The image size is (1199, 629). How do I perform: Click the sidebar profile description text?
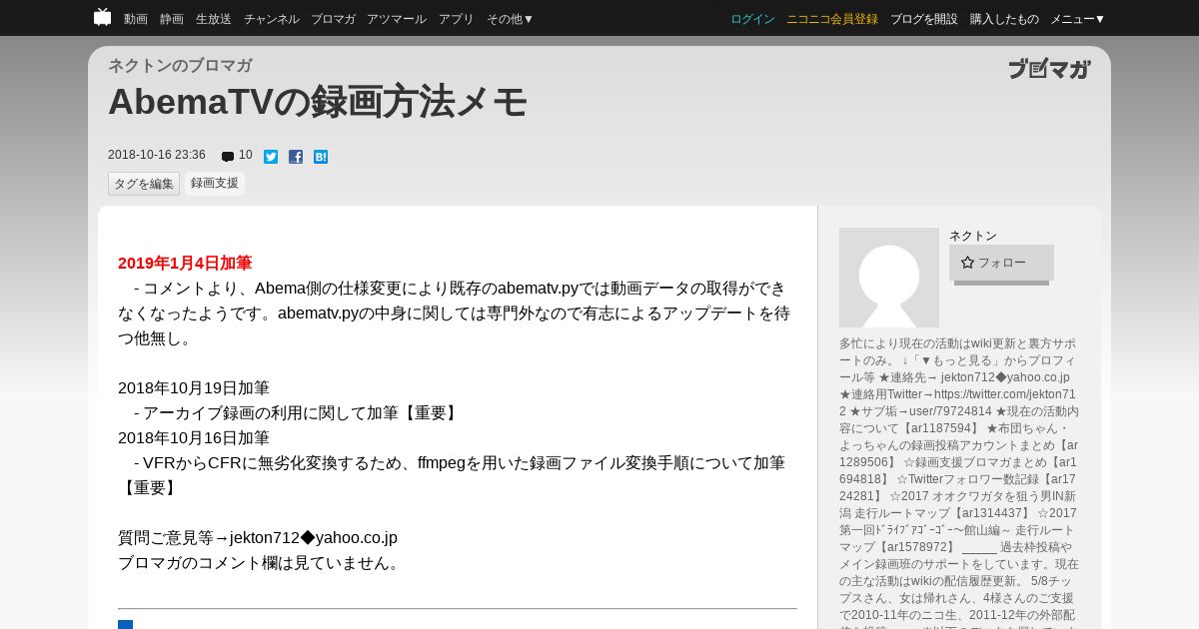[959, 482]
